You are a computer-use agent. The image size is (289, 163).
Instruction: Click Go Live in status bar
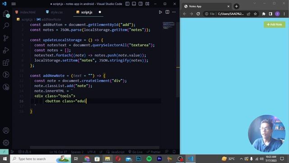point(135,152)
